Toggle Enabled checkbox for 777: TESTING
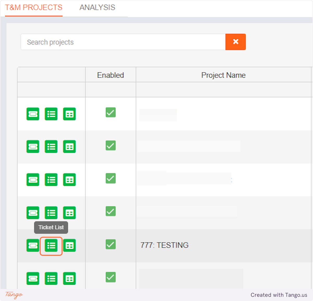313x301 pixels. tap(111, 244)
